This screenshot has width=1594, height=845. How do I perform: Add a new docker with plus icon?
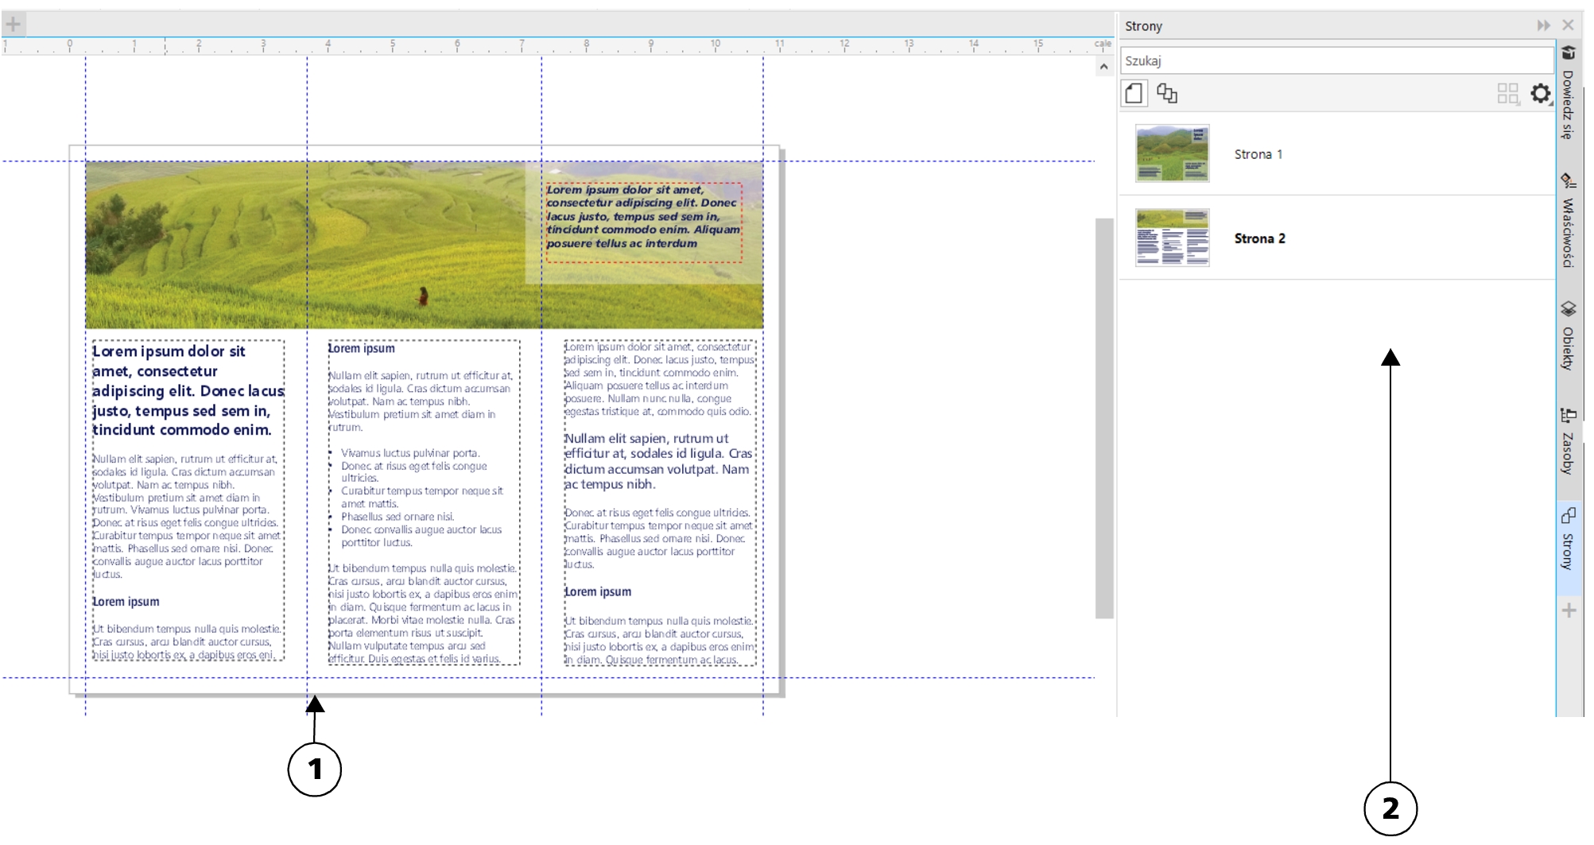click(x=1569, y=610)
